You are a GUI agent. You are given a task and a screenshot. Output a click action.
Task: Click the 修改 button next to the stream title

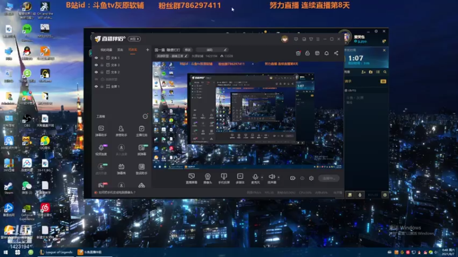(188, 50)
